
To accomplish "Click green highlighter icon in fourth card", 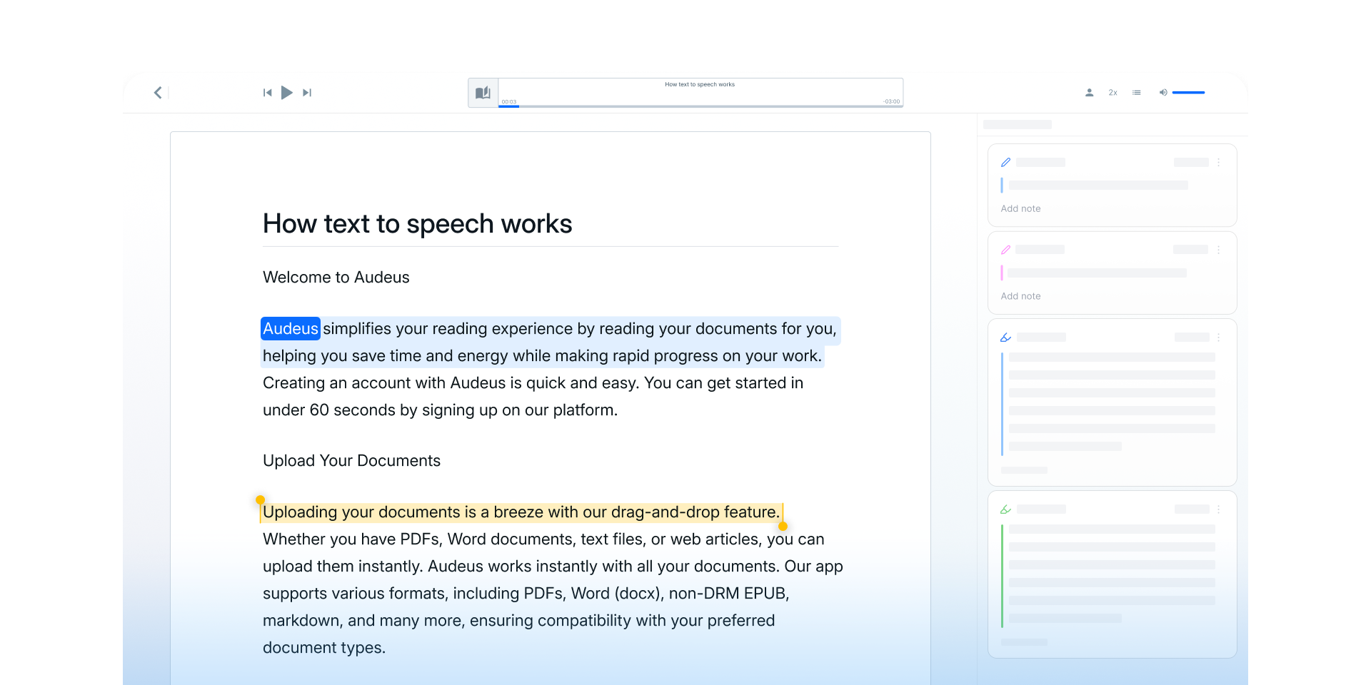I will (1005, 509).
